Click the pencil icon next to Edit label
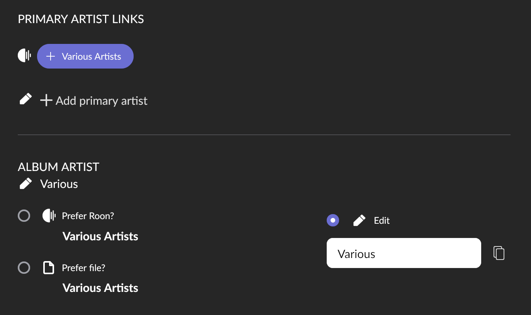The image size is (531, 315). (359, 220)
